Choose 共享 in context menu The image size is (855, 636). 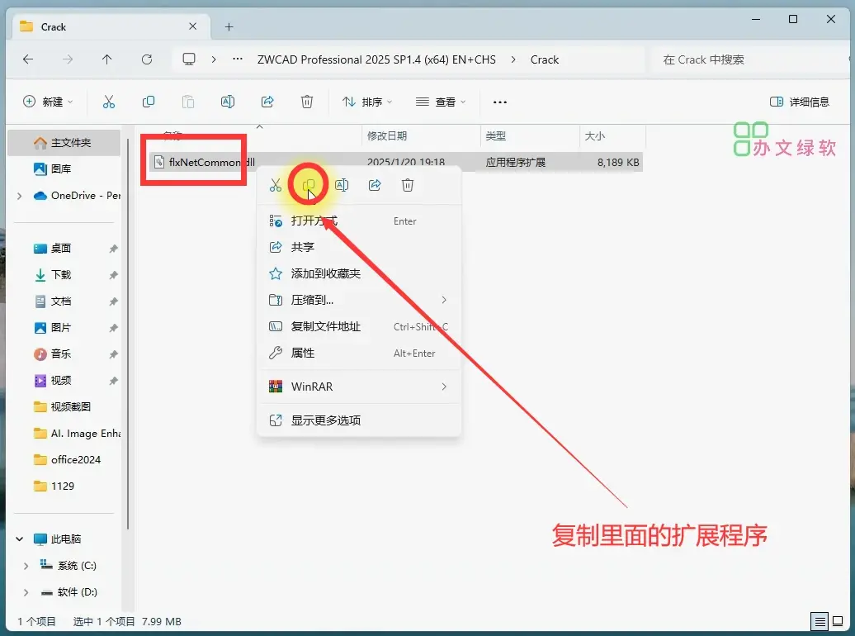(x=359, y=247)
